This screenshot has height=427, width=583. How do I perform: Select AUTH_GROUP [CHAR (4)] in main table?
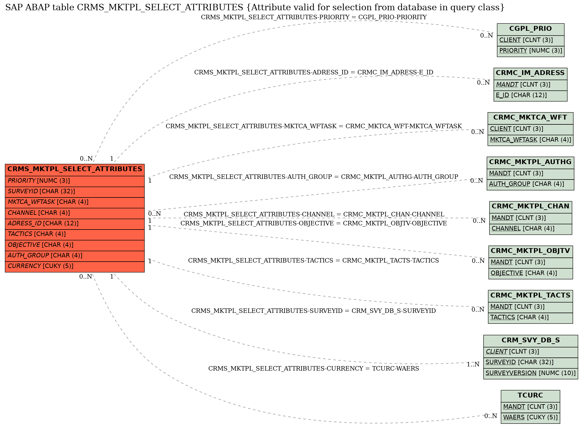(x=75, y=256)
